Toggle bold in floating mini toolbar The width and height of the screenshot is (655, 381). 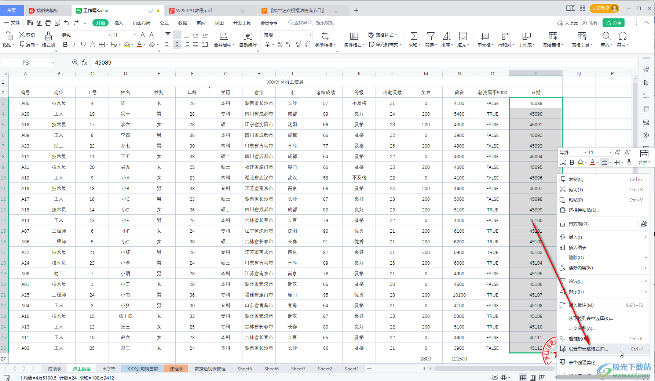572,163
